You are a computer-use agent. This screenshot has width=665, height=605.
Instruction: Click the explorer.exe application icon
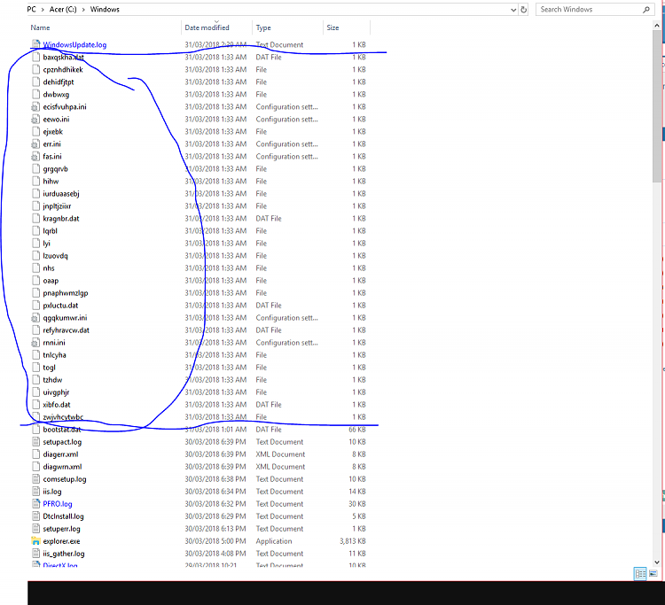point(36,541)
